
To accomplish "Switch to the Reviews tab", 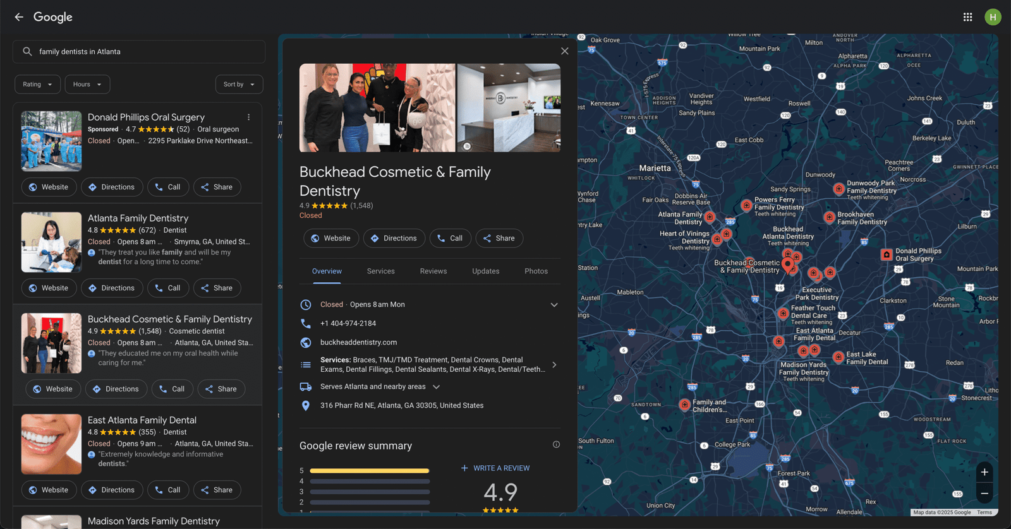I will pyautogui.click(x=433, y=271).
